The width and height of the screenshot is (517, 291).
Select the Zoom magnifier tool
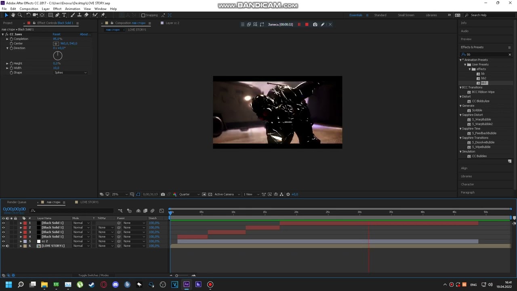[x=20, y=15]
